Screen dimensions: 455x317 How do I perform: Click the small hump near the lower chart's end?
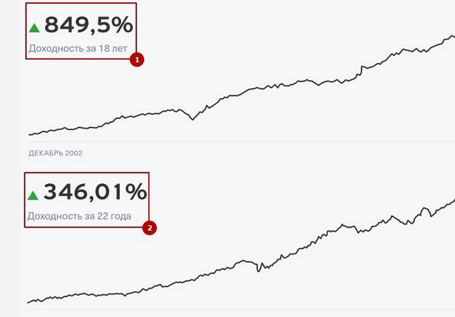425,211
